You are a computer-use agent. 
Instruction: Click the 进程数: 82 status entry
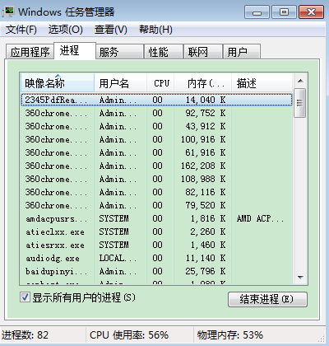(x=25, y=335)
